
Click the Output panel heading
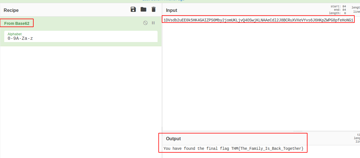tap(173, 139)
